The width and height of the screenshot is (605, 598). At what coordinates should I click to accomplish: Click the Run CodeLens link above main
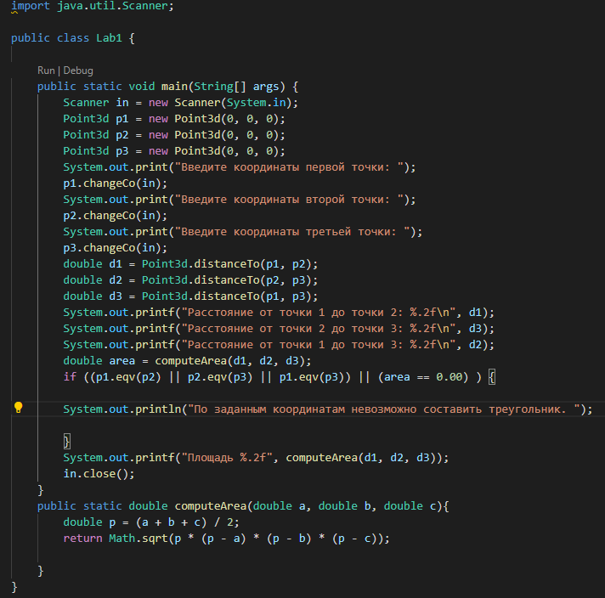coord(46,71)
